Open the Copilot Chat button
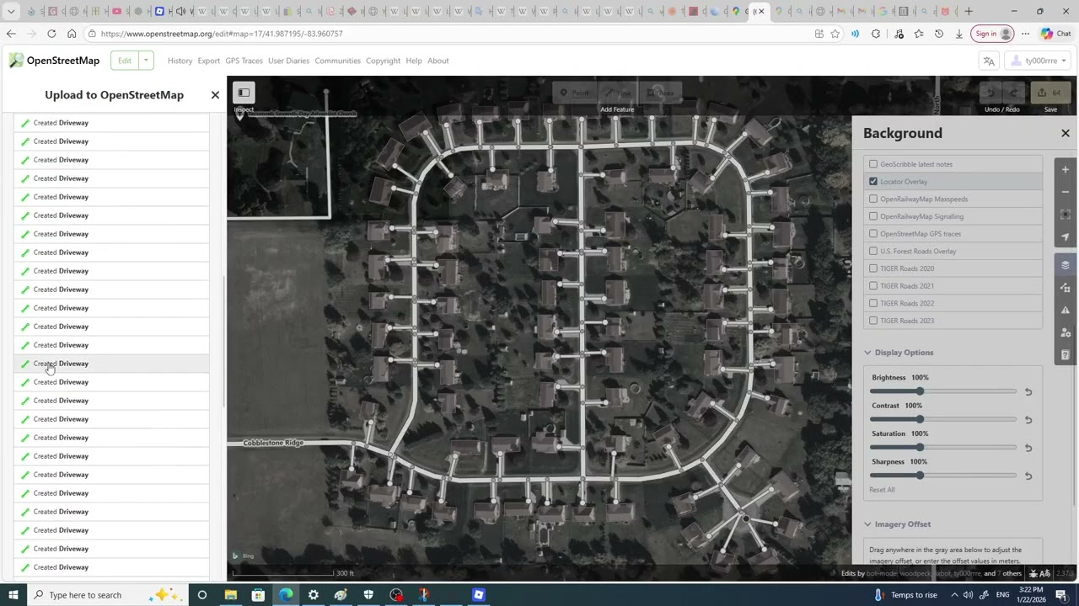The image size is (1079, 606). click(x=1055, y=34)
